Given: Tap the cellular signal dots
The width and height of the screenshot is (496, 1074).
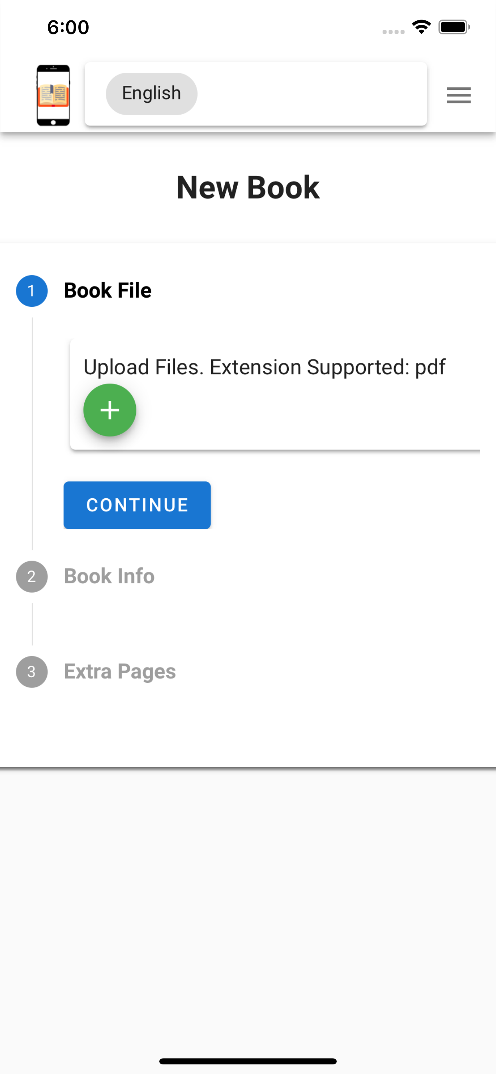Looking at the screenshot, I should tap(393, 32).
